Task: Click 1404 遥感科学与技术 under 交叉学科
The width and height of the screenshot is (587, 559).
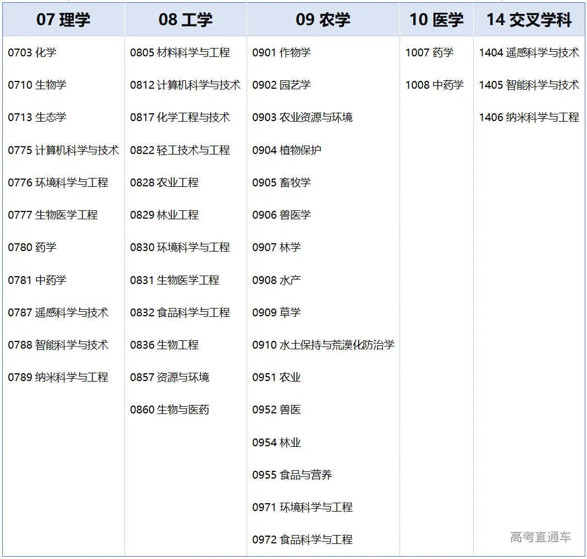Action: pos(530,54)
